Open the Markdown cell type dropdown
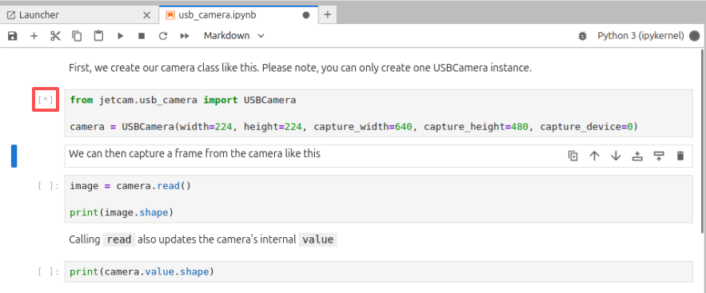 tap(234, 36)
